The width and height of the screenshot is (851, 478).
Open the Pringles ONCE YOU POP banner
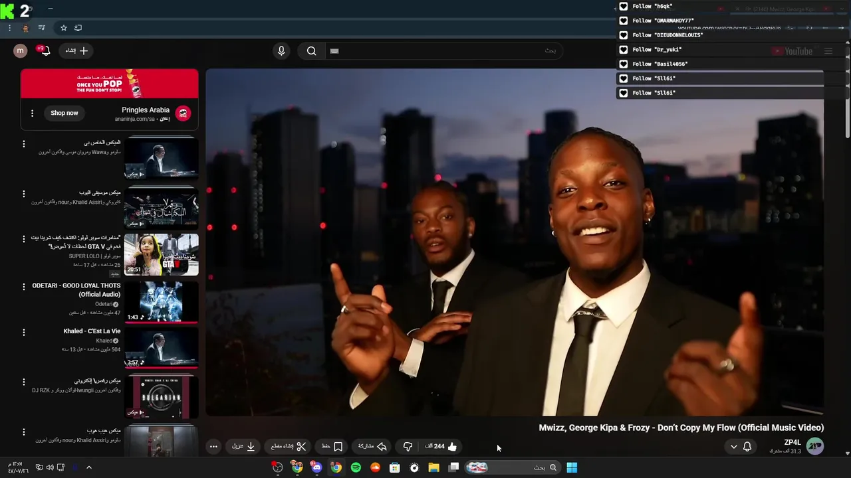tap(109, 84)
